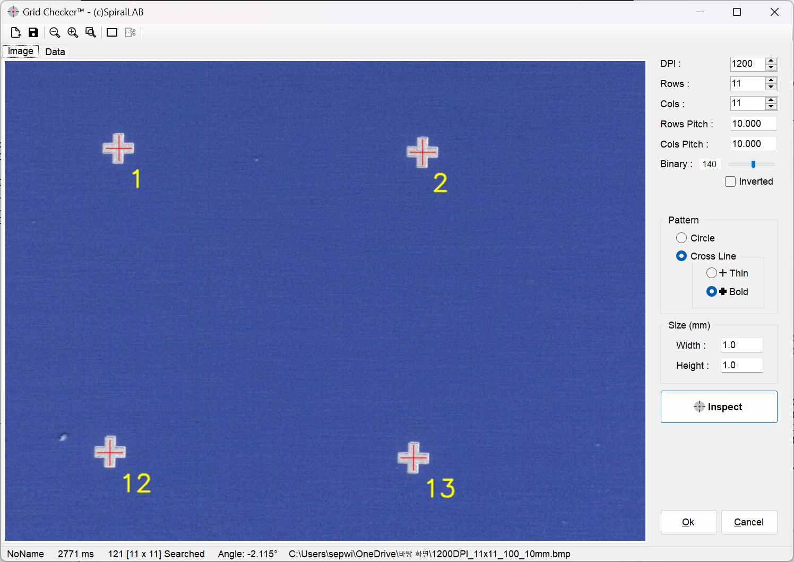Viewport: 794px width, 562px height.
Task: Choose the Thin cross line style
Action: (x=712, y=273)
